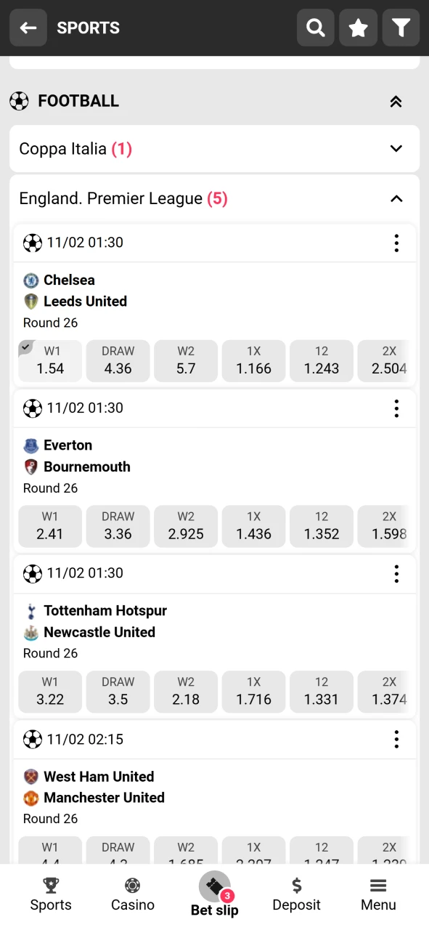Viewport: 429px width, 930px height.
Task: Open the filter icon in the top bar
Action: 401,28
